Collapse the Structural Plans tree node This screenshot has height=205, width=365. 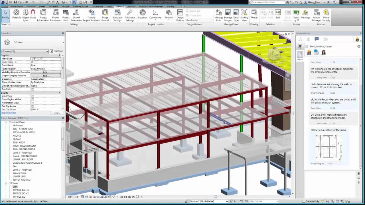6,122
